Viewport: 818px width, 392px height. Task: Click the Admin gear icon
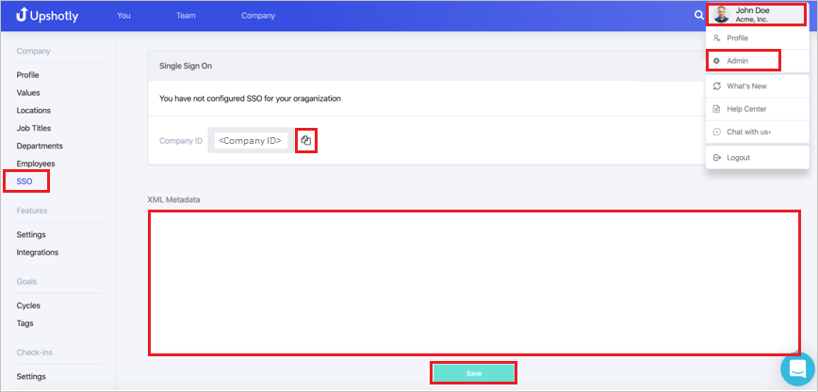[x=717, y=61]
